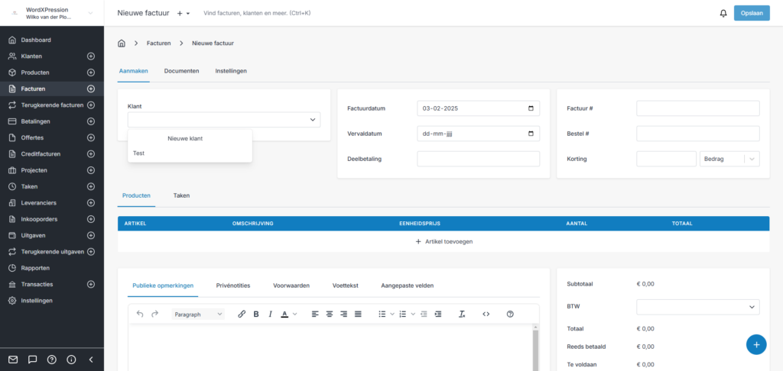Add new client via Klanten plus icon
Screen dimensions: 783x371
point(91,56)
